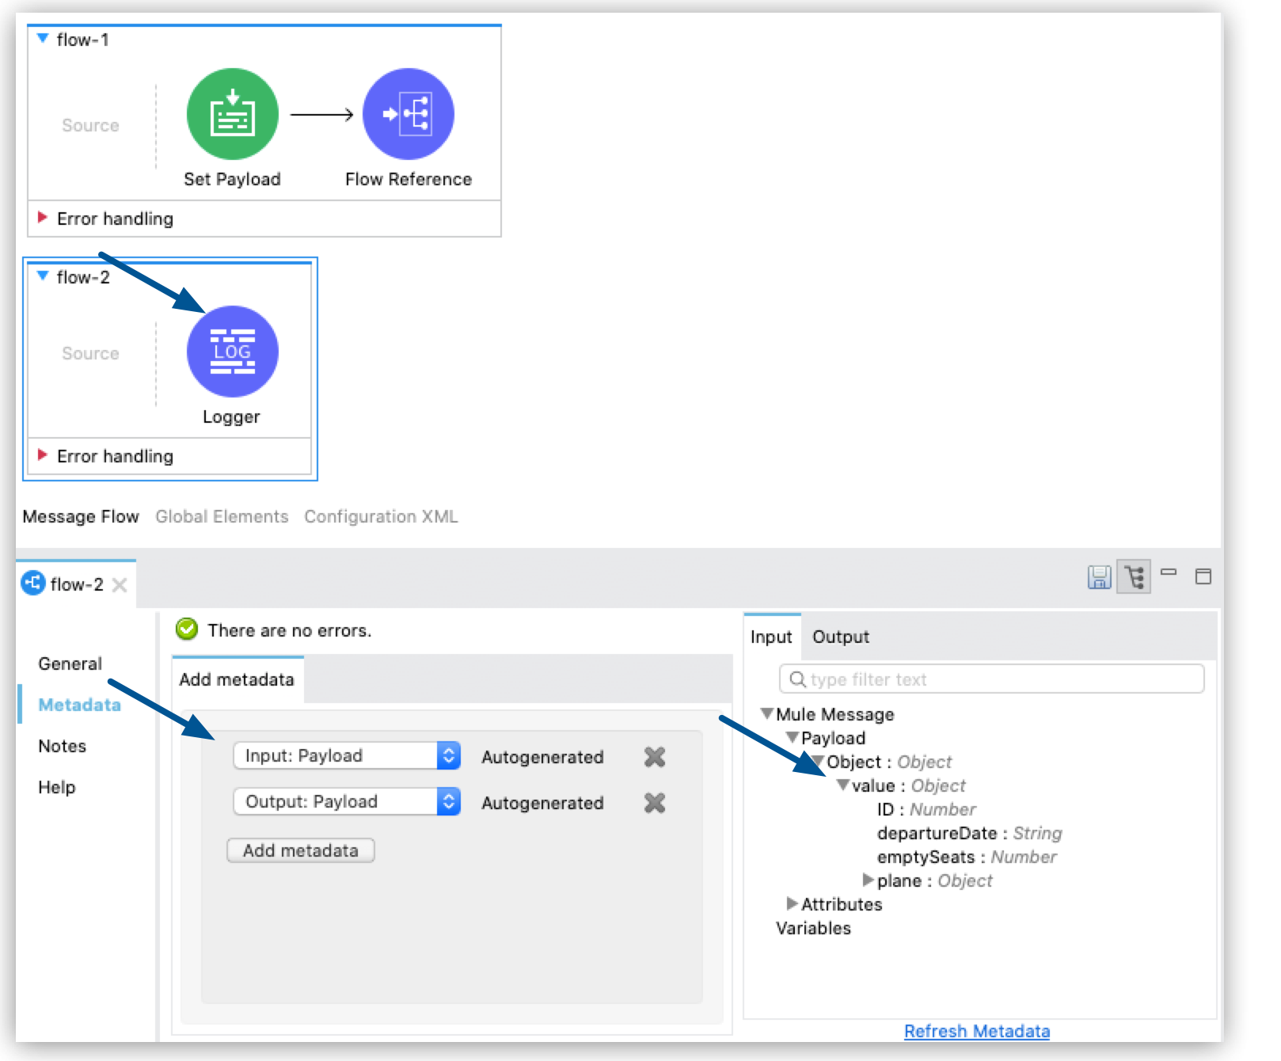Open the Output: Payload dropdown
The image size is (1281, 1061).
click(448, 802)
